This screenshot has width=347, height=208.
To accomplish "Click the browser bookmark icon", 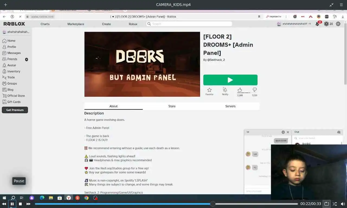I will [259, 17].
